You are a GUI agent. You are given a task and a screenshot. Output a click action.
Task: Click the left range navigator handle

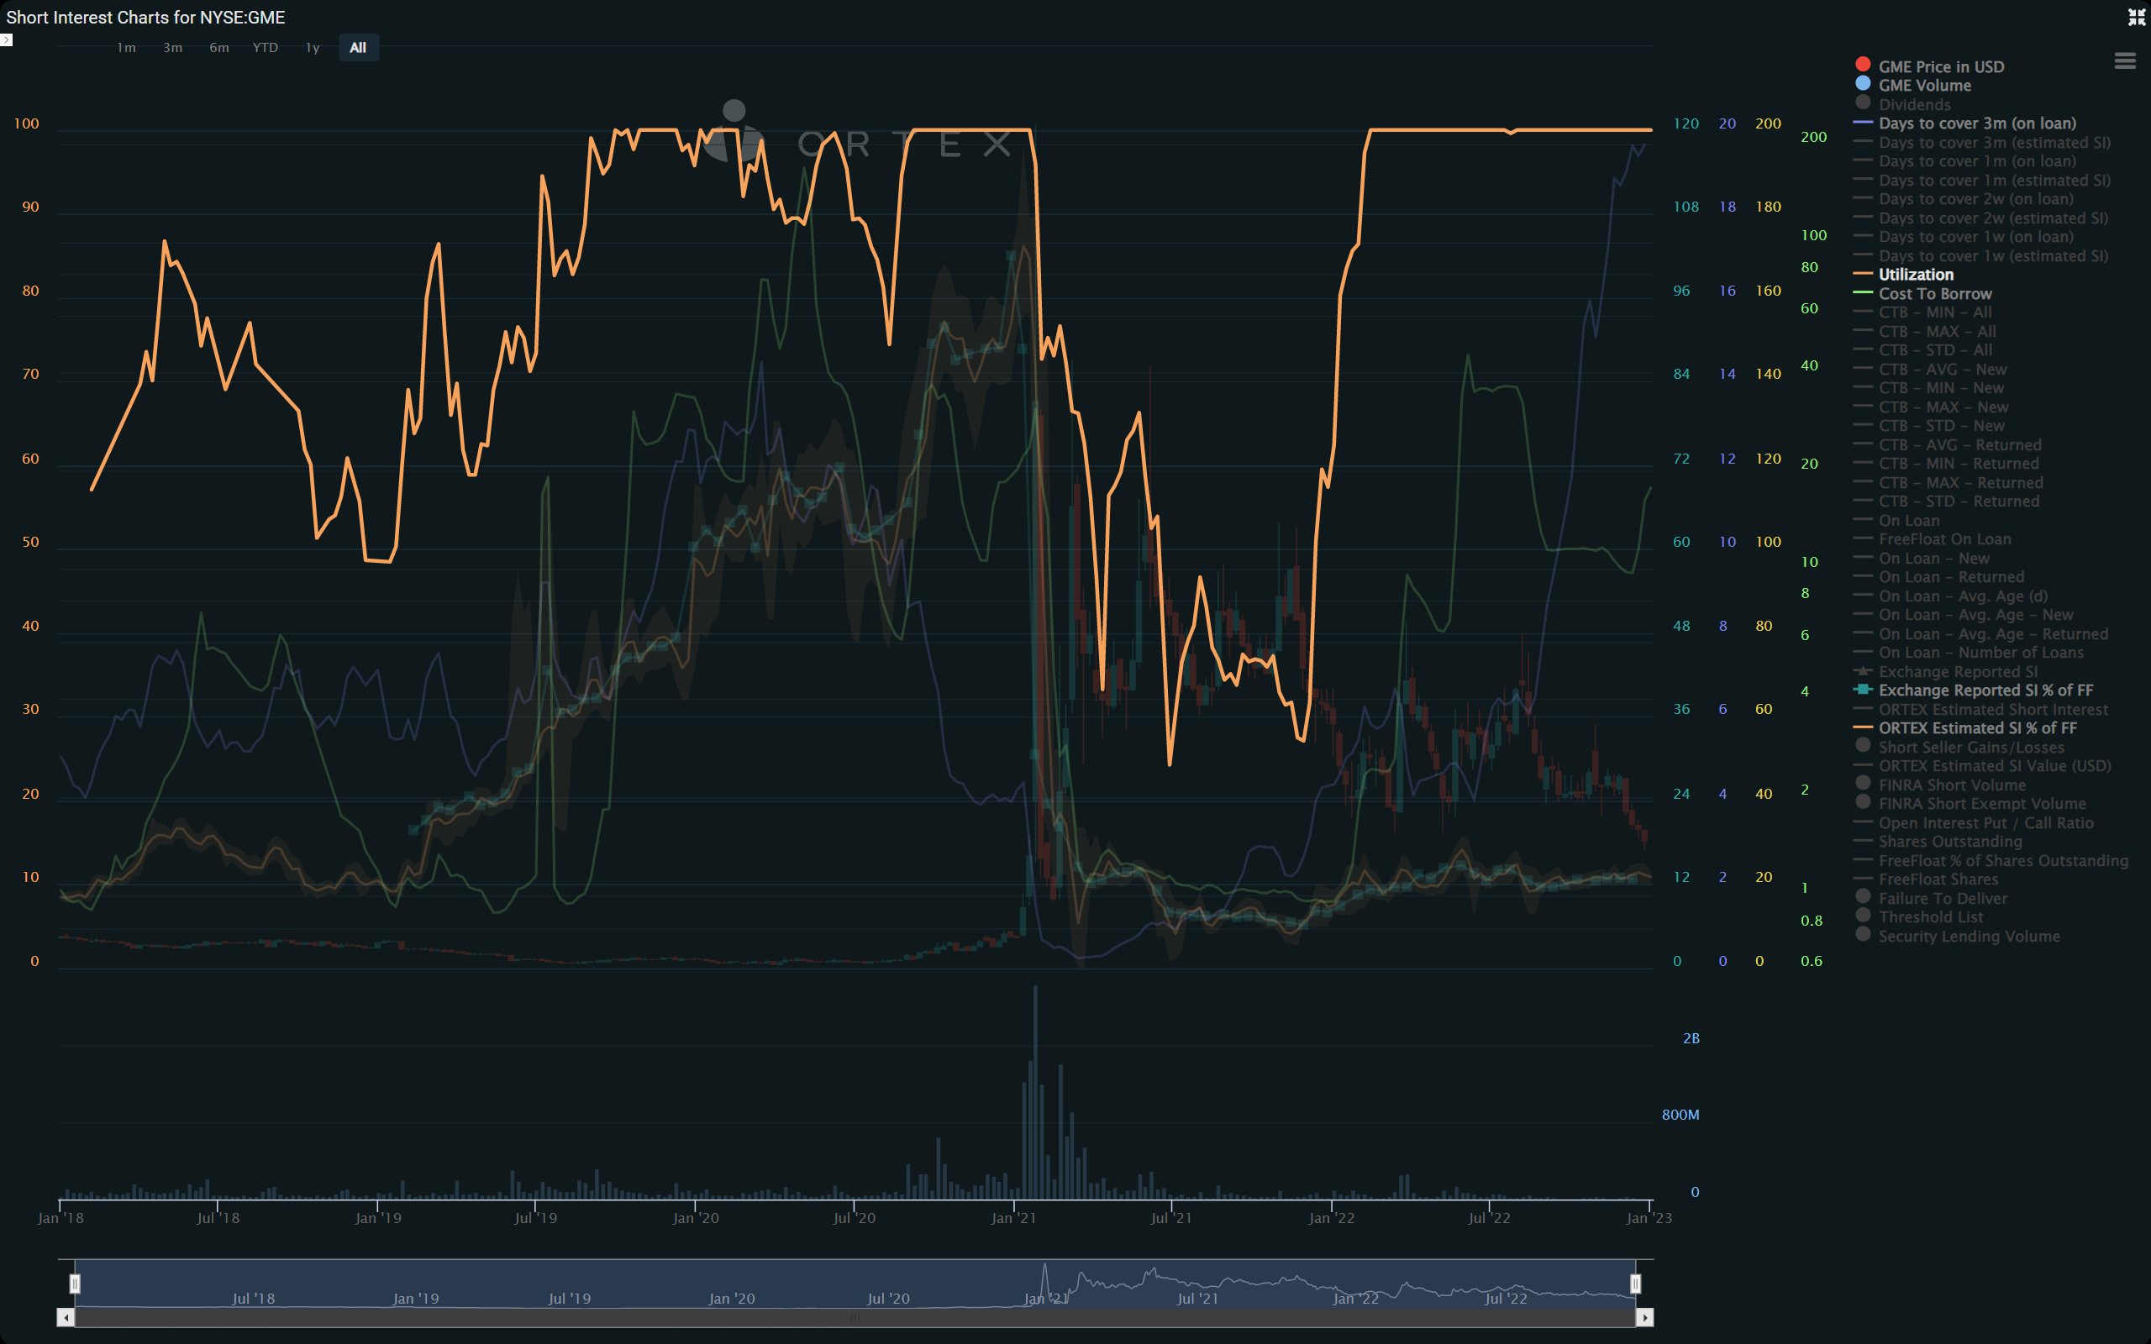[76, 1284]
